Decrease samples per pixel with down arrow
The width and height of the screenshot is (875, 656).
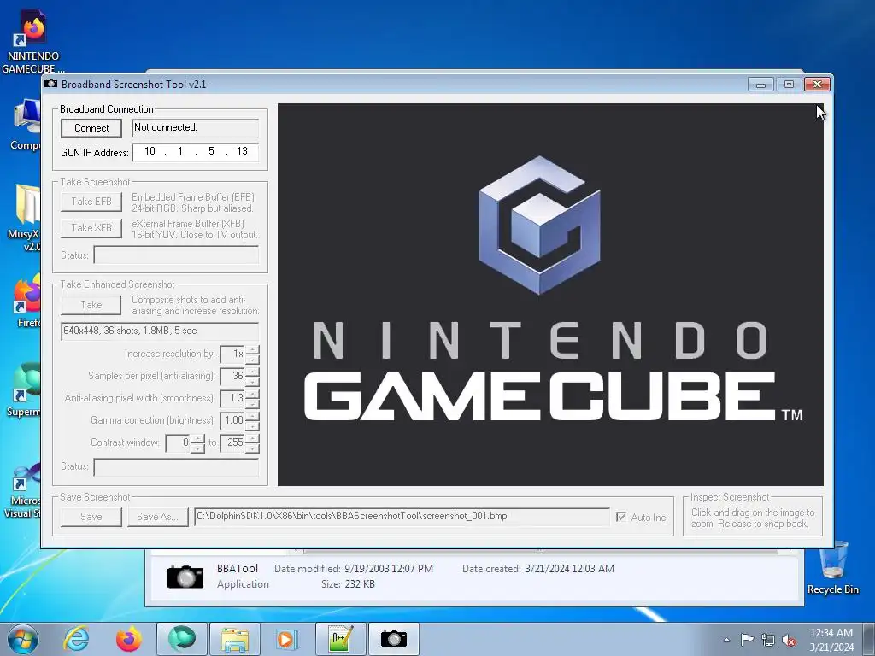pyautogui.click(x=252, y=381)
